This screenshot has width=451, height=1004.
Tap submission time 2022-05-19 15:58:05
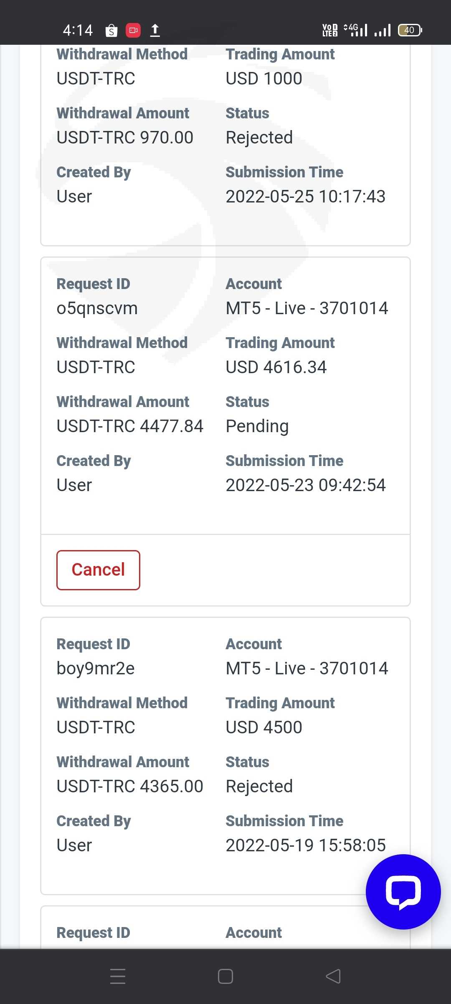coord(306,845)
